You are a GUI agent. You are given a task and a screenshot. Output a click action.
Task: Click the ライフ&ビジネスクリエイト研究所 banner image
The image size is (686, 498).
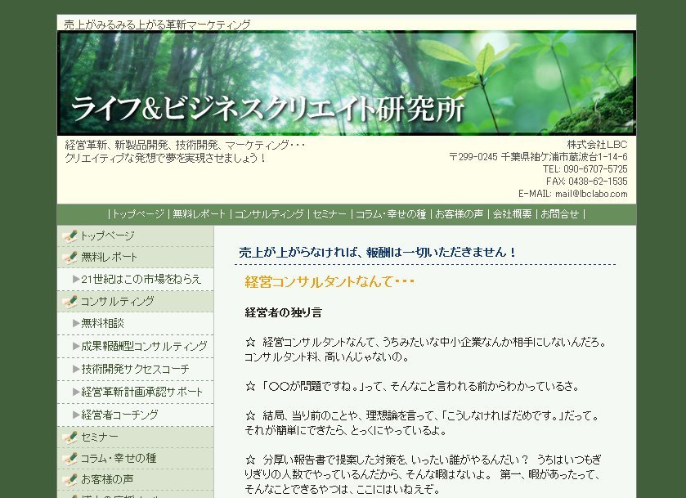click(347, 83)
